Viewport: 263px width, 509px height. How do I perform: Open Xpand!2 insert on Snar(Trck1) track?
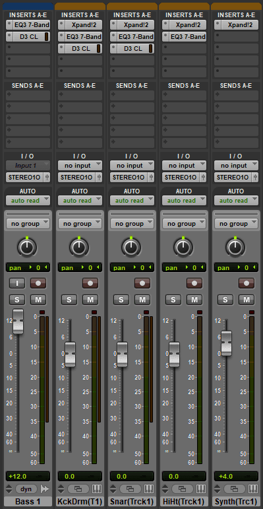click(136, 24)
